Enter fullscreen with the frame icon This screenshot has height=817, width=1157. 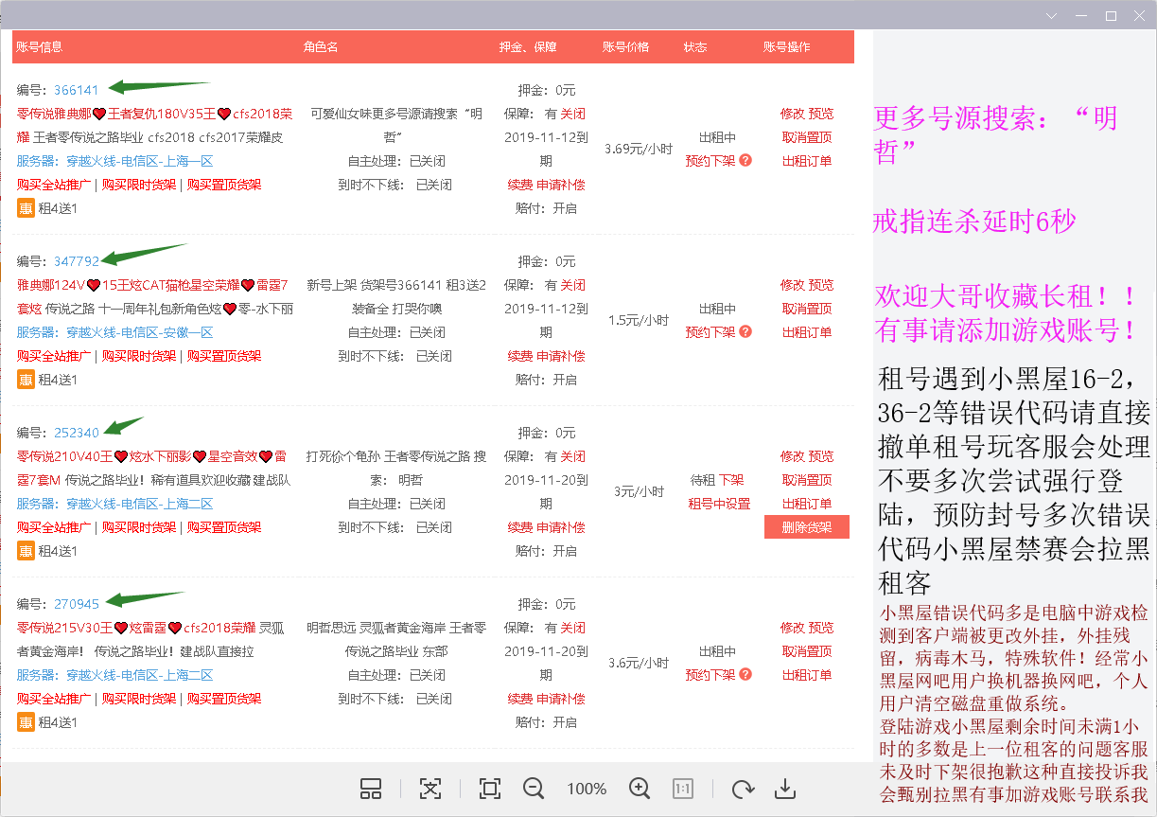coord(489,789)
